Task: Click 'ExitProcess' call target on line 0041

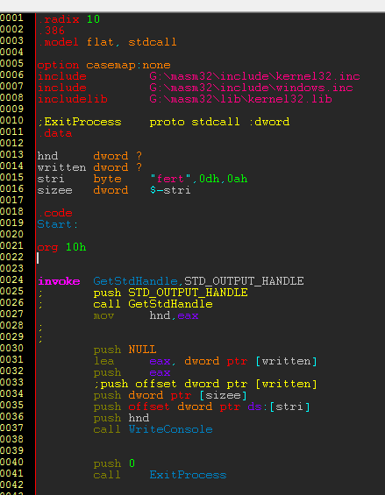Action: pyautogui.click(x=188, y=475)
